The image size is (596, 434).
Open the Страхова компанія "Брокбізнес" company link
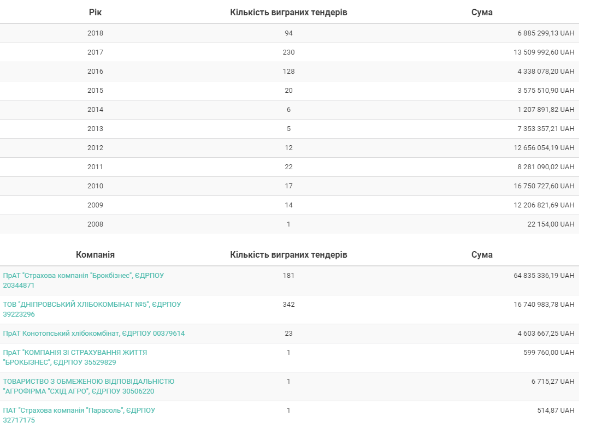tap(83, 276)
